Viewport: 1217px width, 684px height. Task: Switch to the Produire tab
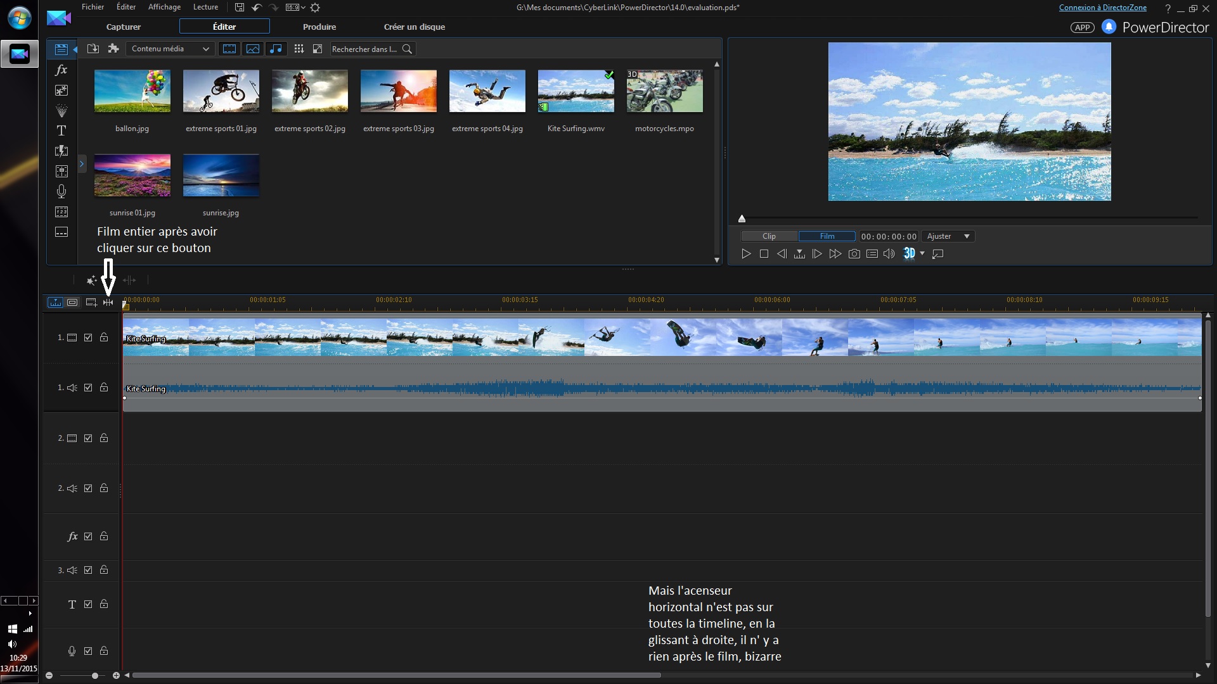click(319, 27)
